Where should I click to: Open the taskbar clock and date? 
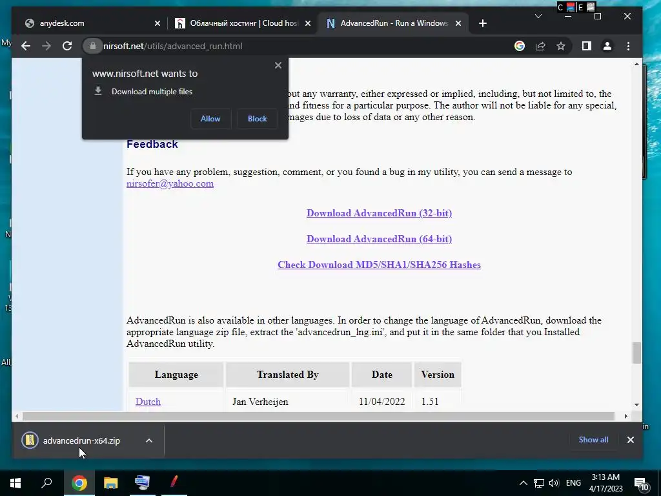pos(605,483)
